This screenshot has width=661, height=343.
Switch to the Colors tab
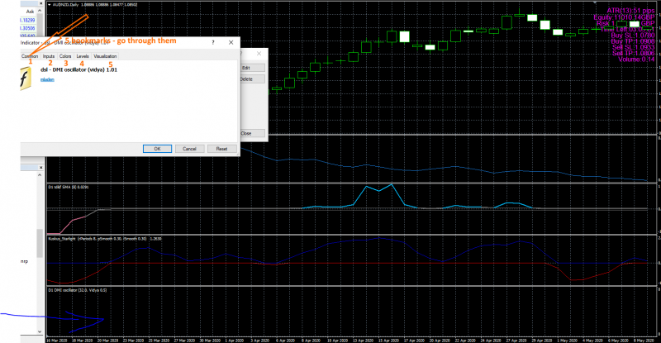point(65,56)
